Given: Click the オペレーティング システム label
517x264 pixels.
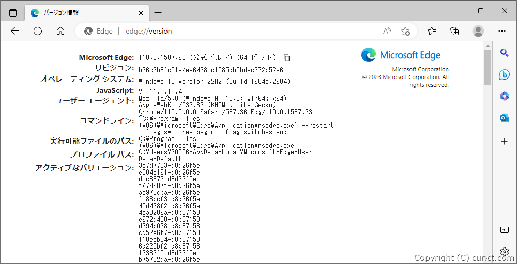Looking at the screenshot, I should [87, 80].
